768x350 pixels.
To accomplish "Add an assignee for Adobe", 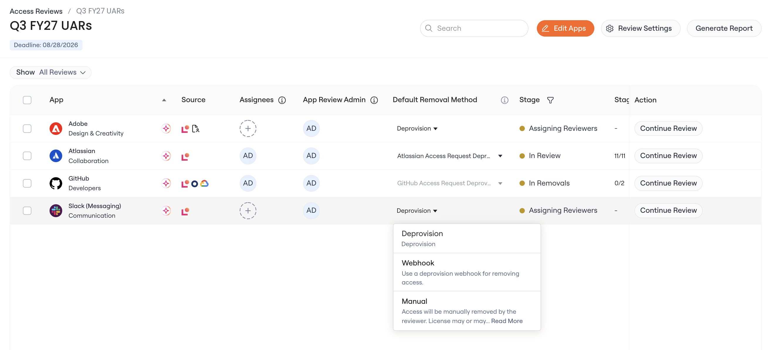I will tap(248, 128).
